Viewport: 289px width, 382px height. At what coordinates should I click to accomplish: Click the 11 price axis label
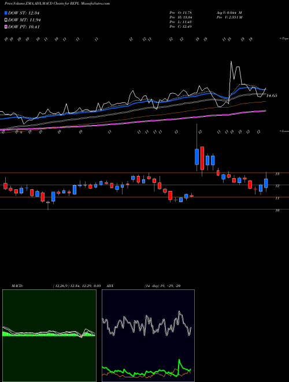277,199
